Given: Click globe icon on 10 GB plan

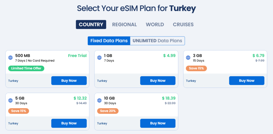Looking at the screenshot, I should pyautogui.click(x=99, y=100).
